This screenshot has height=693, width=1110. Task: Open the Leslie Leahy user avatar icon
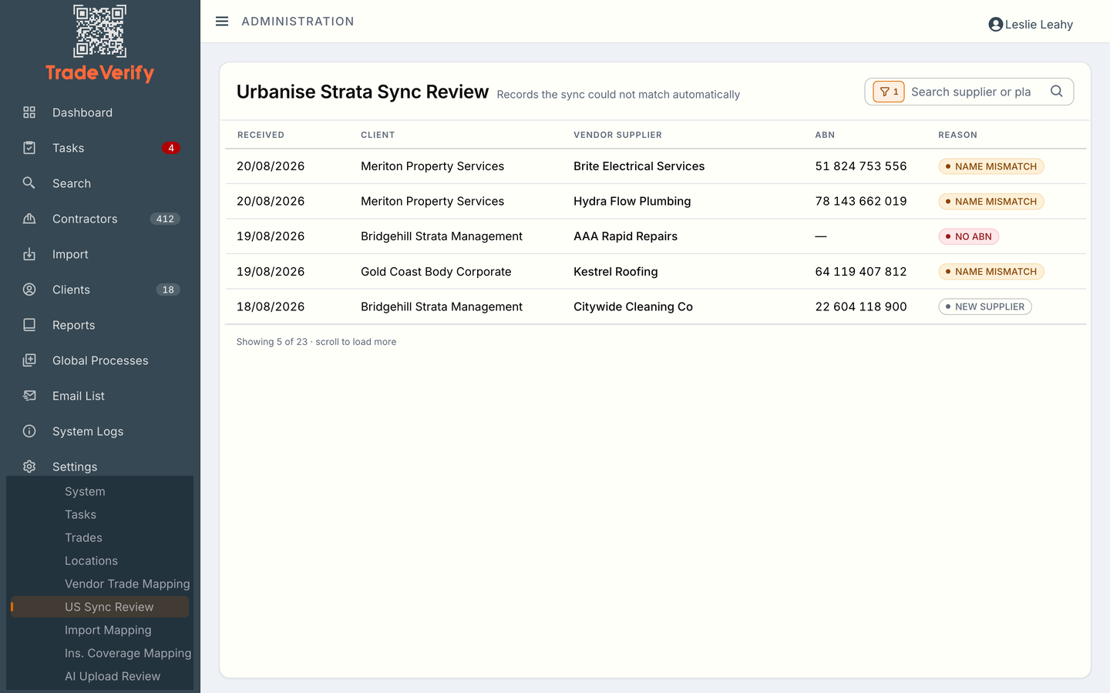995,25
